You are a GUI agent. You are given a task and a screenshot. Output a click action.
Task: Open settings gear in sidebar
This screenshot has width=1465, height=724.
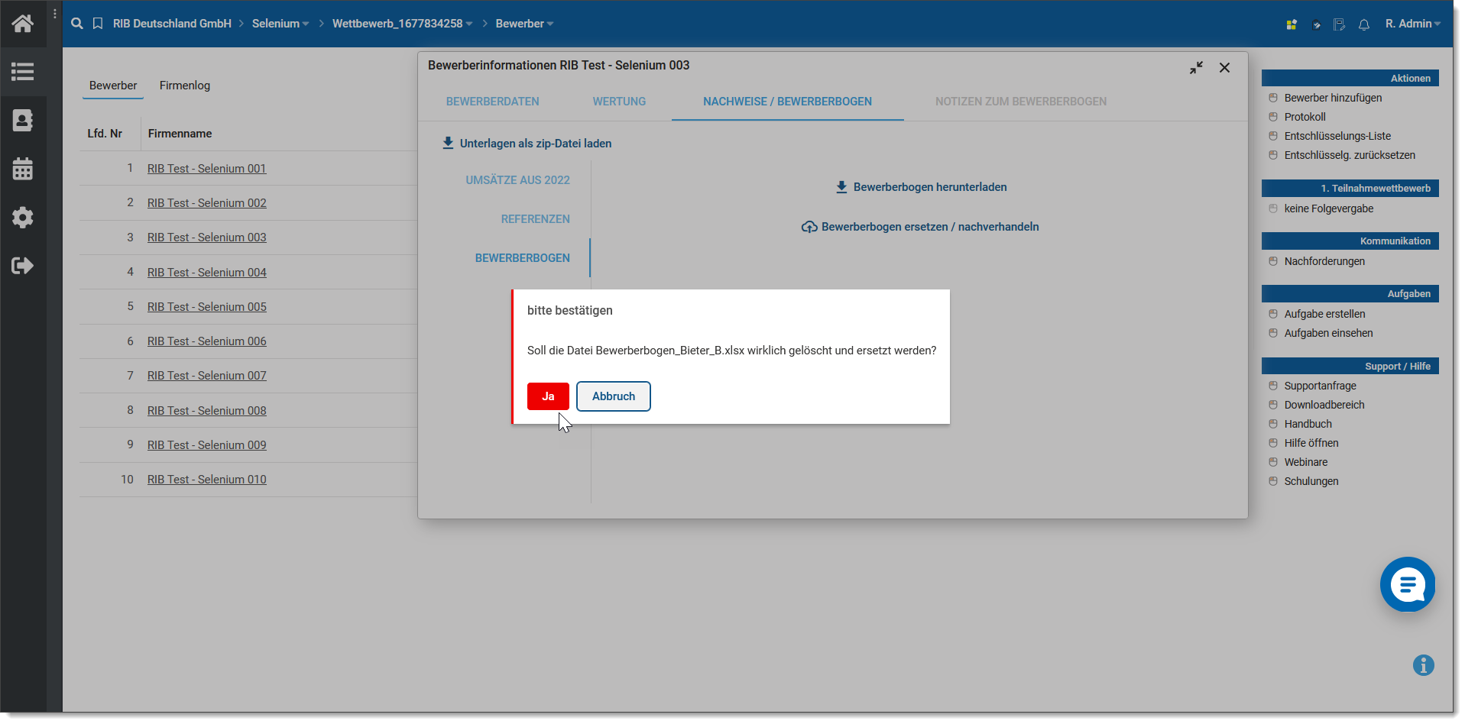click(x=22, y=218)
